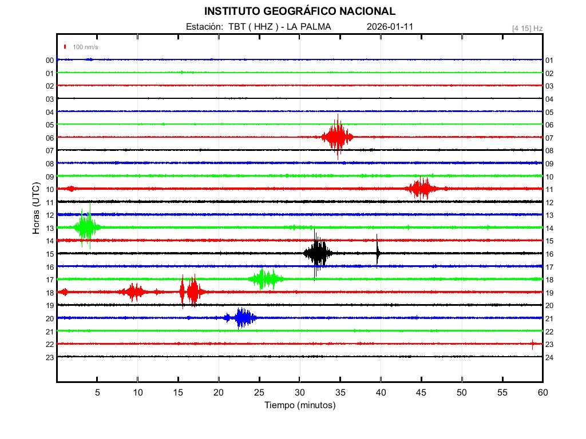Click the red burst near minute 17 on the 18 hour trace
Image resolution: width=586 pixels, height=439 pixels.
[193, 292]
